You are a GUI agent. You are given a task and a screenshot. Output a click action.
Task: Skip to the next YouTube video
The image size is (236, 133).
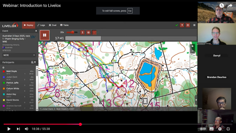pos(18,129)
